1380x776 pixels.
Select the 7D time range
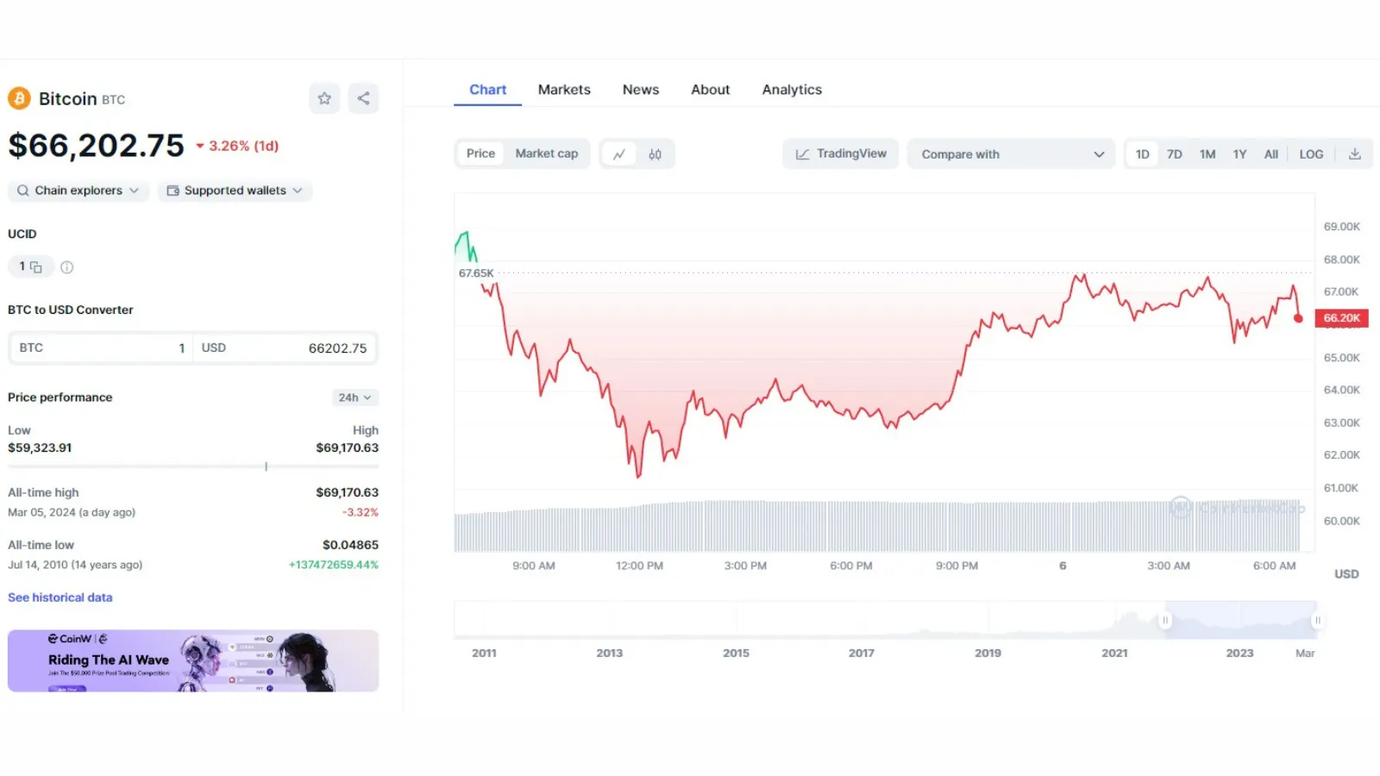[x=1175, y=154]
